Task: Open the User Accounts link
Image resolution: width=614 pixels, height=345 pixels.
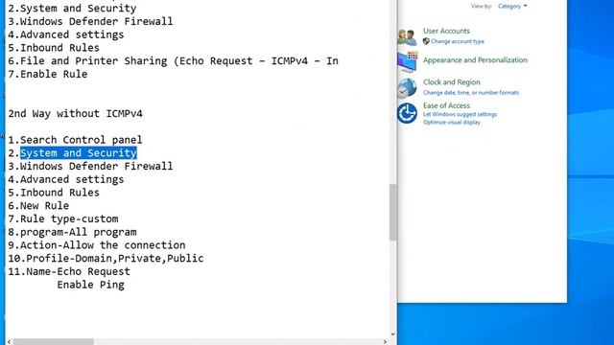Action: point(446,31)
